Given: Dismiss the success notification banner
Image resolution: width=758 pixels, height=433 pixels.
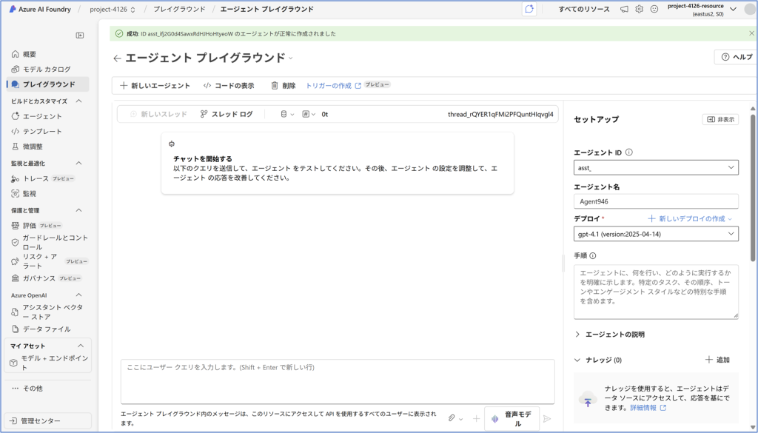Looking at the screenshot, I should tap(751, 33).
